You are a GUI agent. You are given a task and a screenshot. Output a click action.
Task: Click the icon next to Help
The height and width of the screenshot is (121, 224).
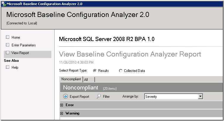click(8, 67)
